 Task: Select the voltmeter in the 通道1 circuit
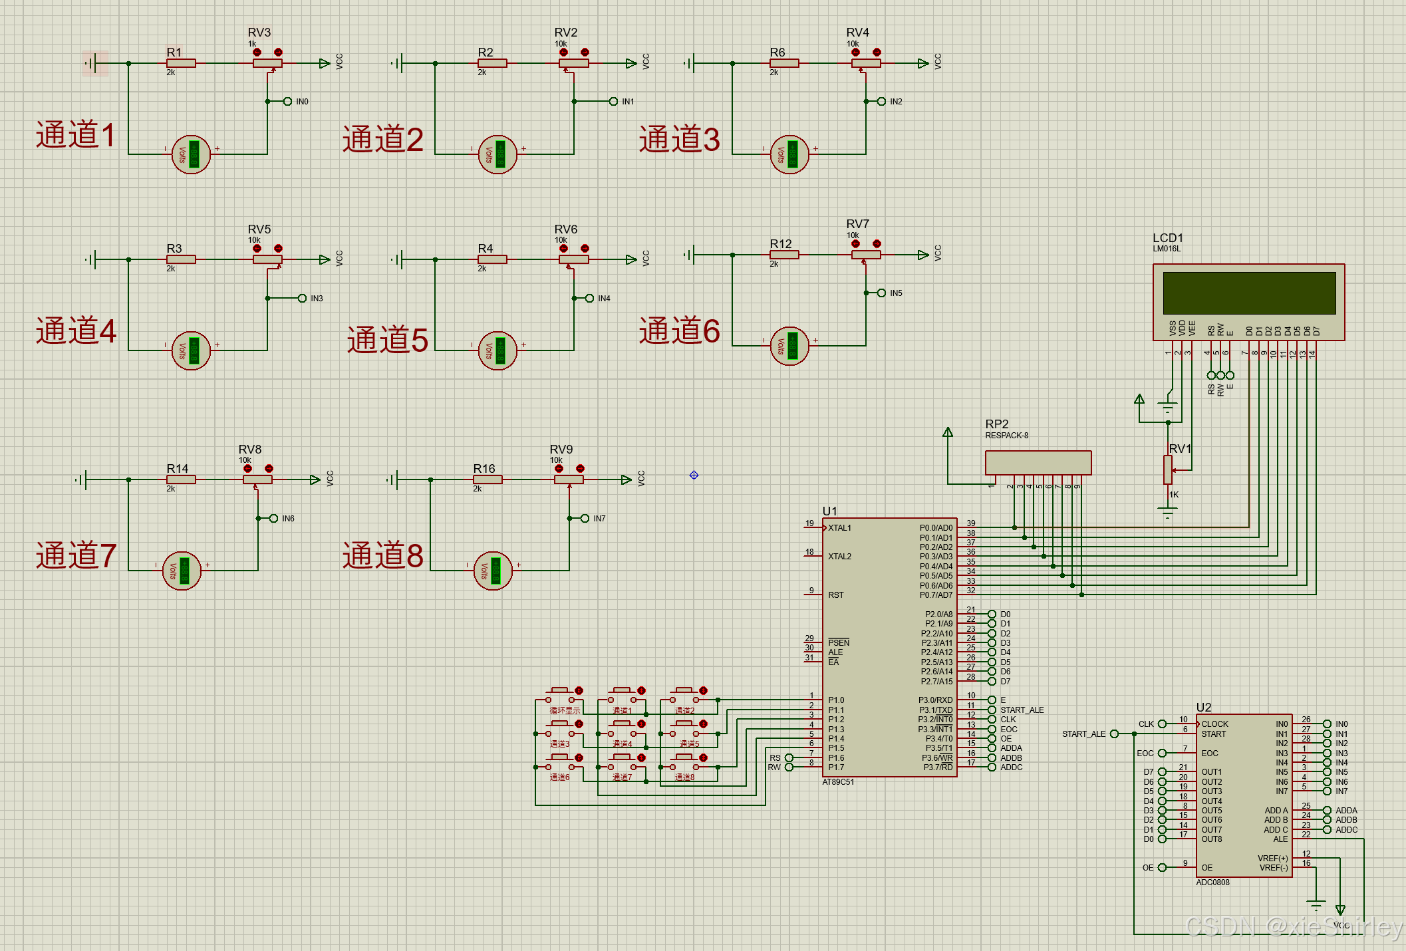coord(192,154)
